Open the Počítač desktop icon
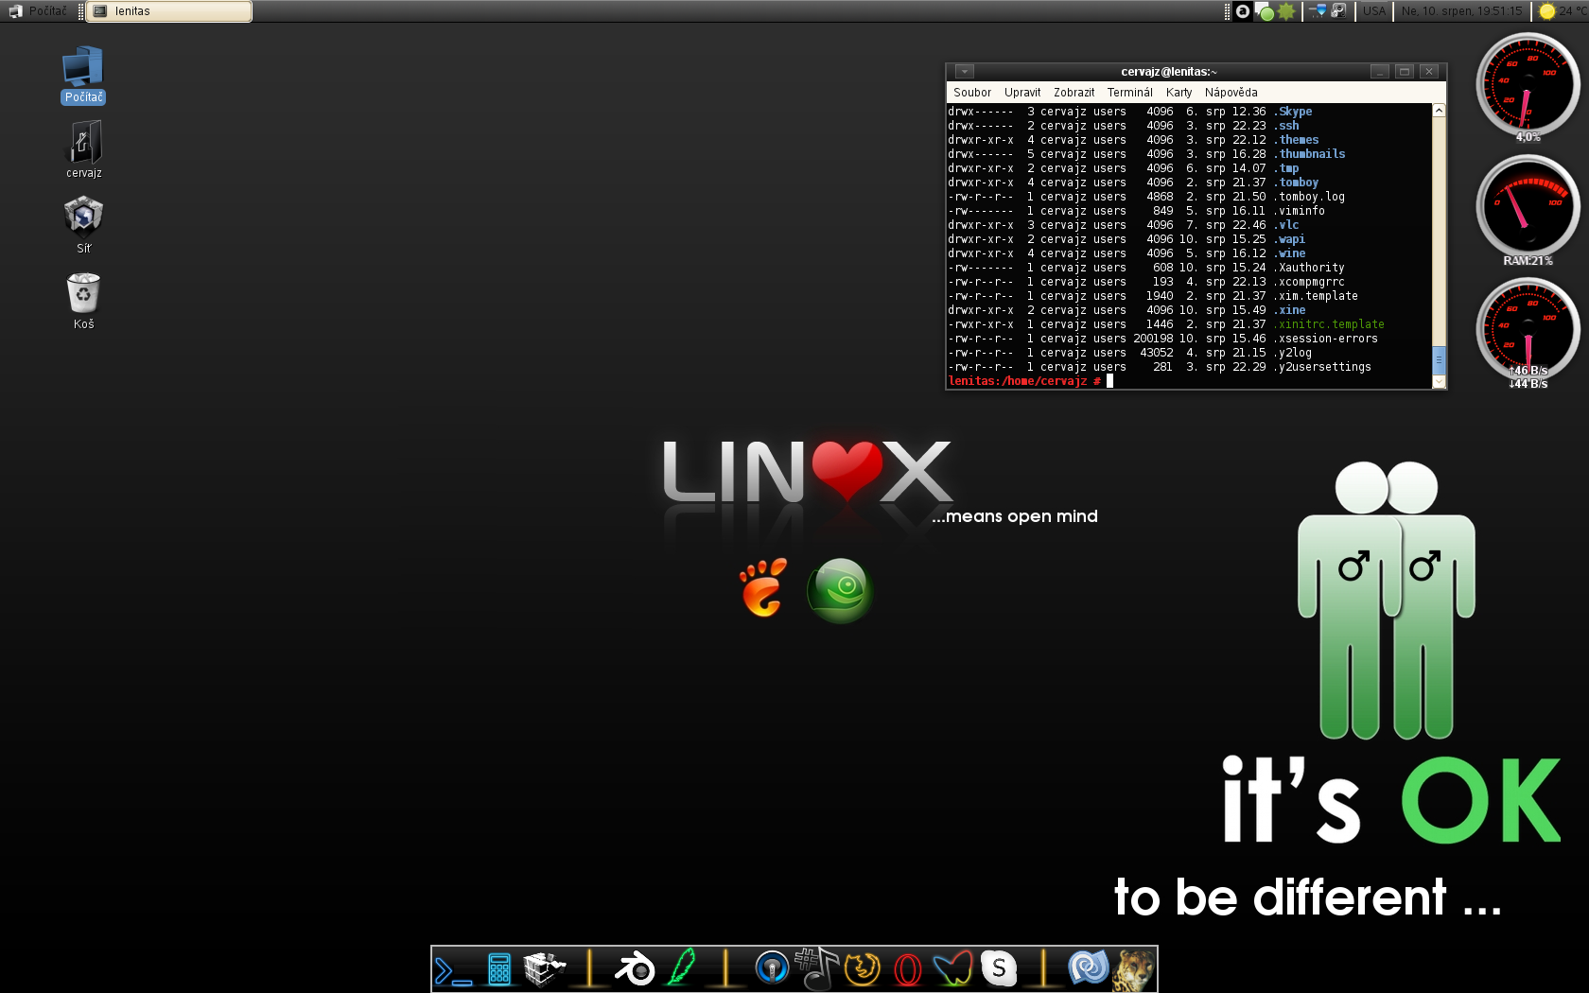 click(83, 74)
